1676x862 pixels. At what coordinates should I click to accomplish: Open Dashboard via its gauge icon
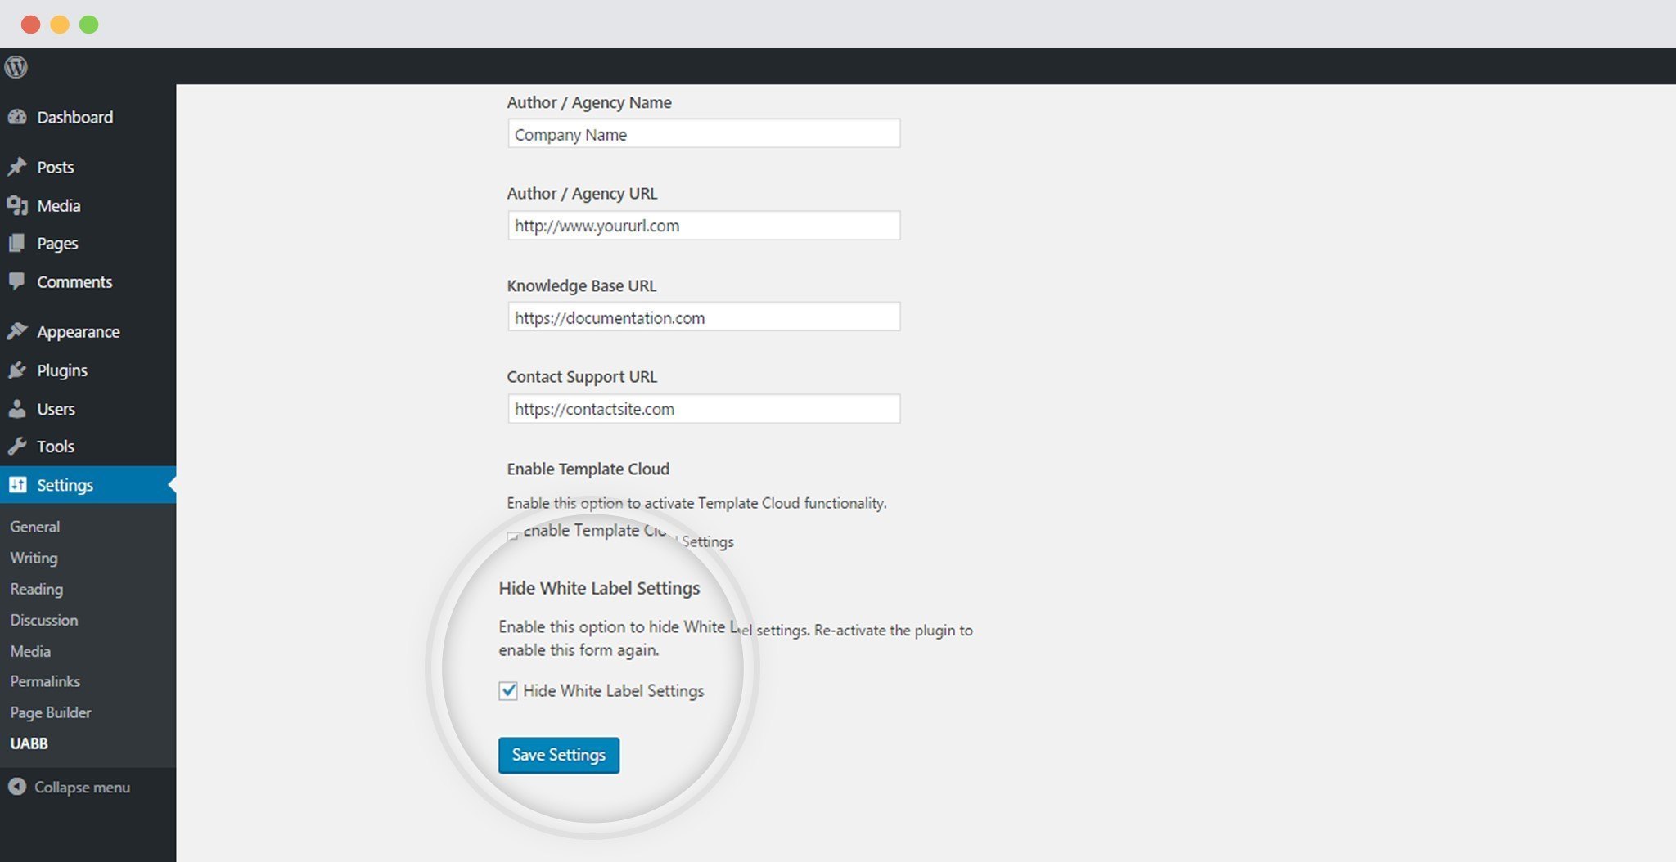(17, 117)
